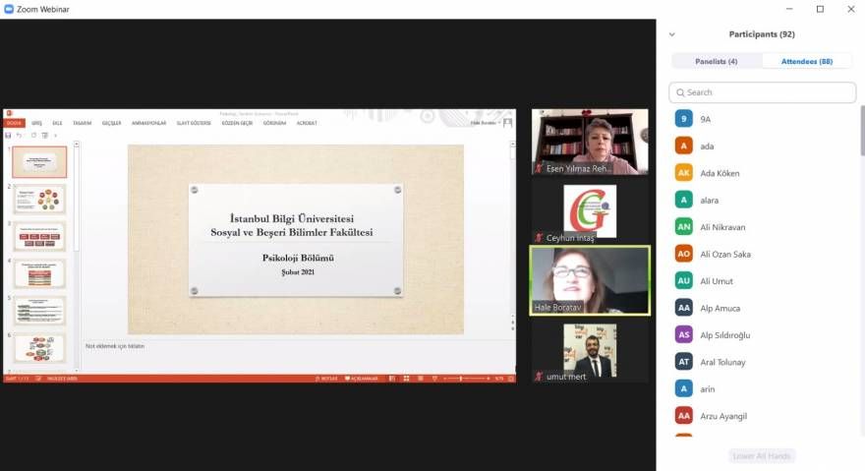865x471 pixels.
Task: Open the ANİMASYONLAR ribbon tab
Action: coord(148,123)
